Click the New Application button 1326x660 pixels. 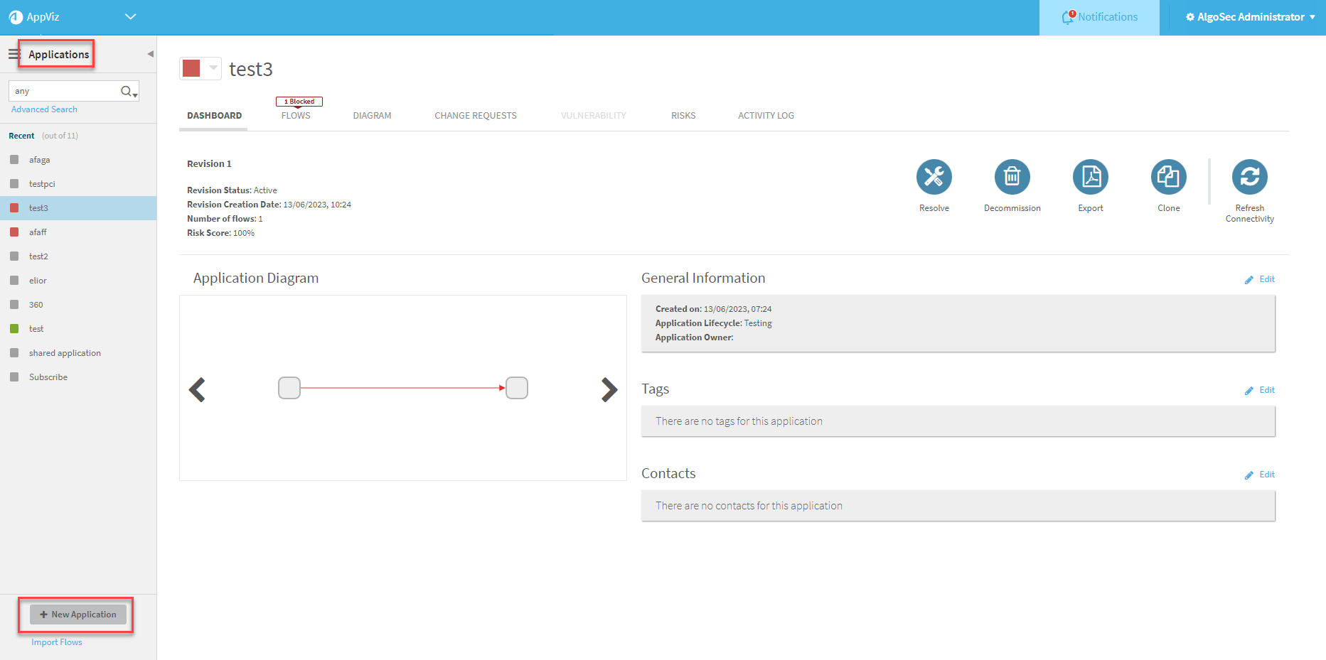78,615
